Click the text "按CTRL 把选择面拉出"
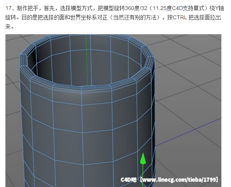The width and height of the screenshot is (231, 187). click(194, 18)
